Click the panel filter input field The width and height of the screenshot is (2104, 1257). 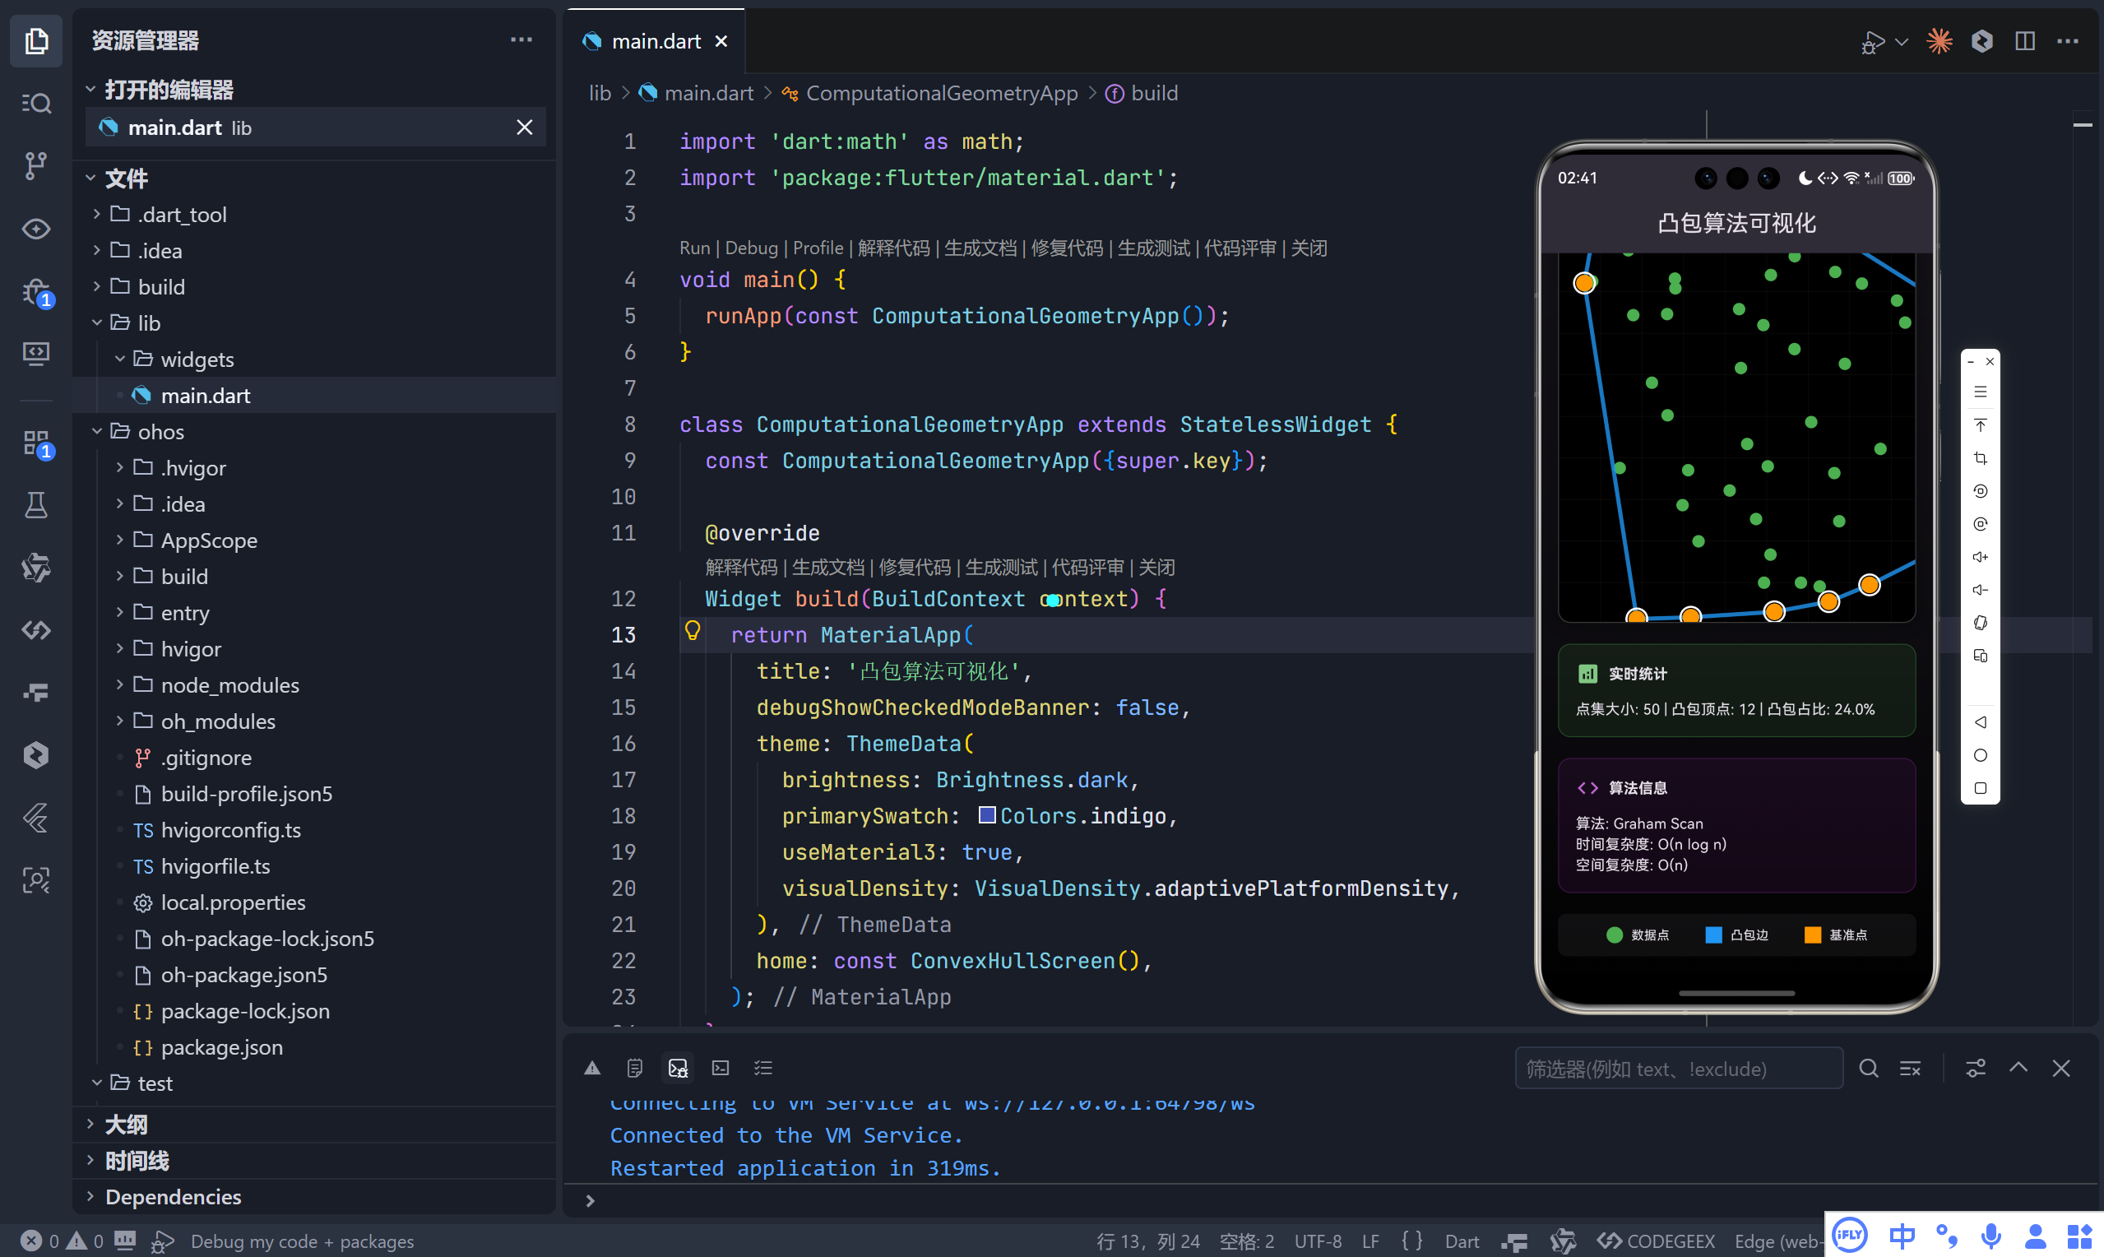1676,1068
